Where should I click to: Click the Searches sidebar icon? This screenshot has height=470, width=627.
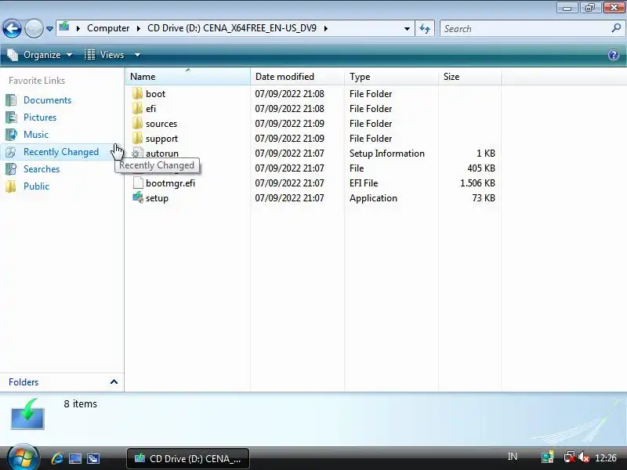[x=11, y=169]
